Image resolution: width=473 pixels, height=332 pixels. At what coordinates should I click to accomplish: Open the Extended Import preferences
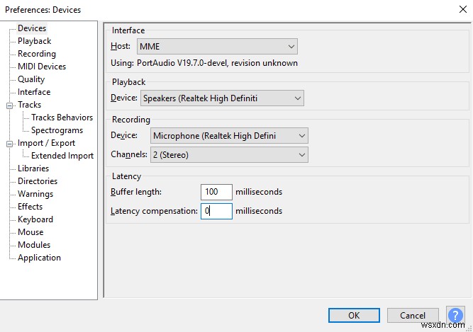pos(62,156)
